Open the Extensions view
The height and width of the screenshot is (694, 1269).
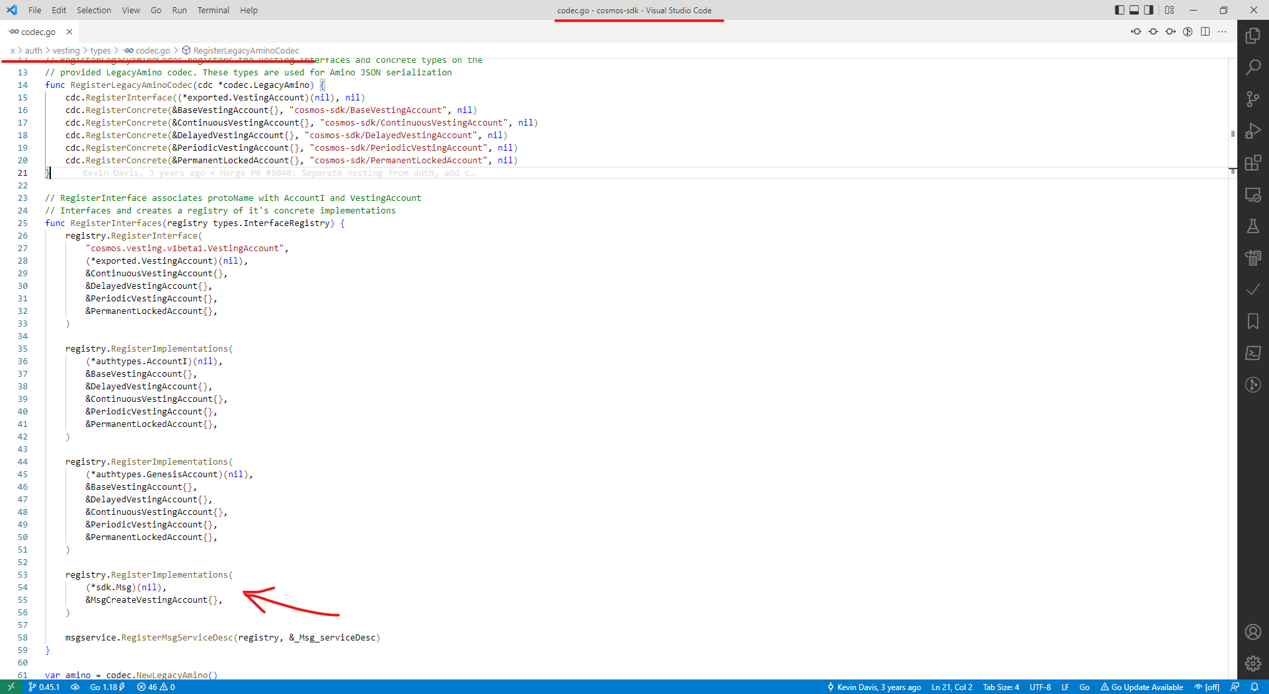1252,163
